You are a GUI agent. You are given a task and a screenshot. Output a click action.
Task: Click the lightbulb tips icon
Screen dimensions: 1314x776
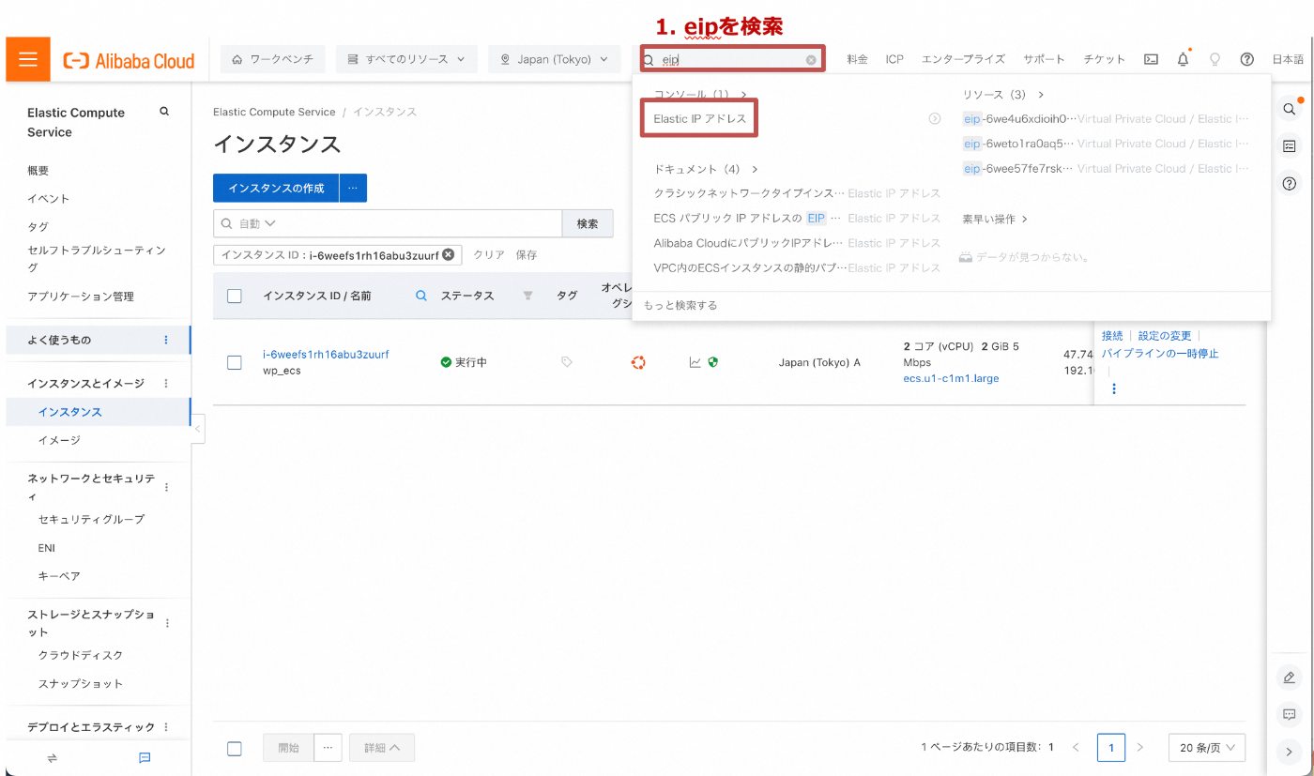1215,59
